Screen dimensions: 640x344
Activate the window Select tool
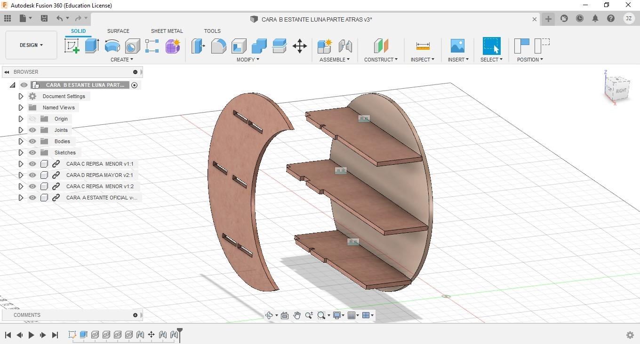point(491,46)
